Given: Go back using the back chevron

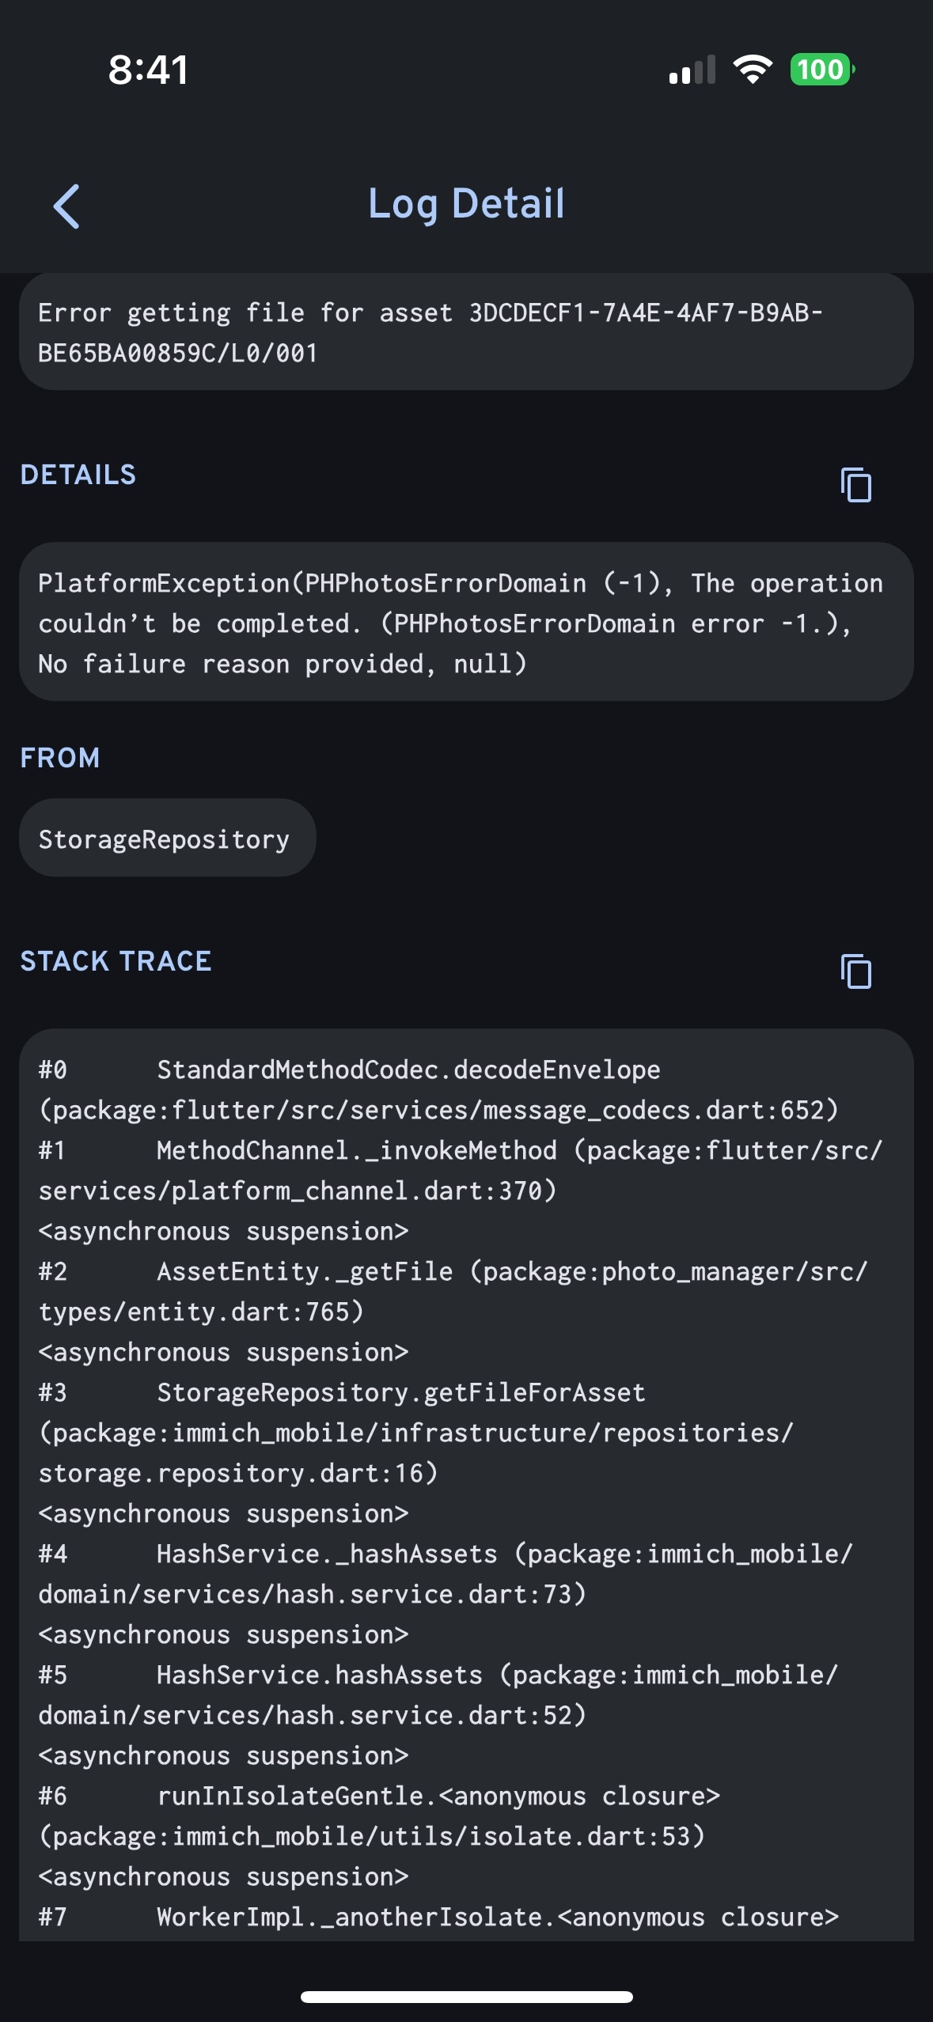Looking at the screenshot, I should tap(66, 206).
